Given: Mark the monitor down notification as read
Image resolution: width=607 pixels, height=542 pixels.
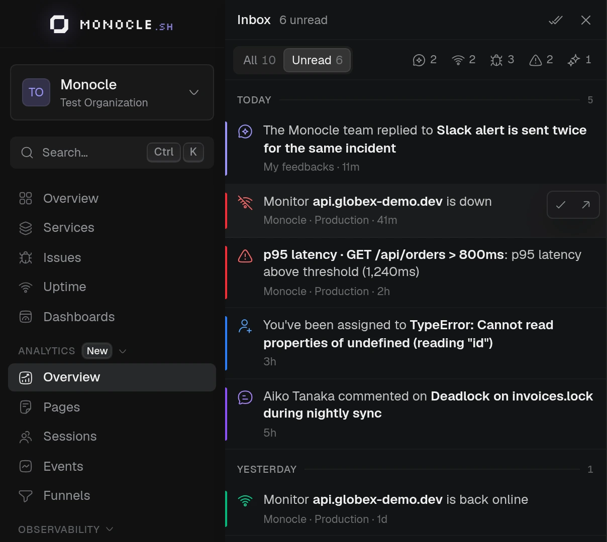Looking at the screenshot, I should tap(561, 205).
